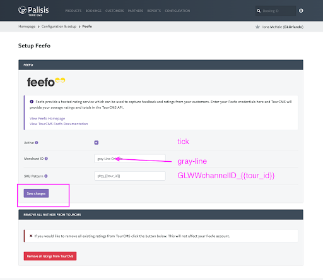Click the Setup Feefo heading
This screenshot has height=280, width=323.
click(34, 46)
